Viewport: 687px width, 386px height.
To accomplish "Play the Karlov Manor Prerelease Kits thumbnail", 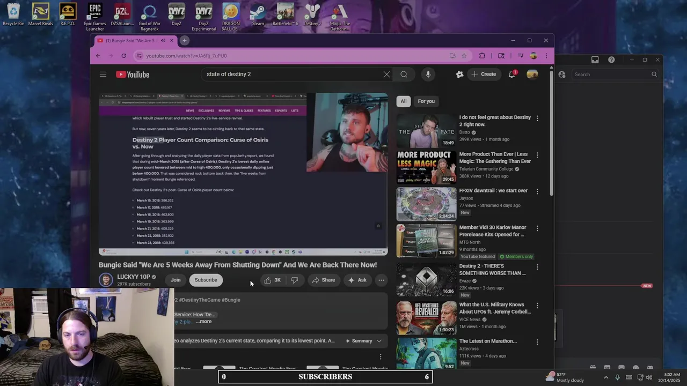I will pyautogui.click(x=426, y=240).
